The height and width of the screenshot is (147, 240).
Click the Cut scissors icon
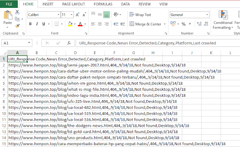tap(17, 12)
